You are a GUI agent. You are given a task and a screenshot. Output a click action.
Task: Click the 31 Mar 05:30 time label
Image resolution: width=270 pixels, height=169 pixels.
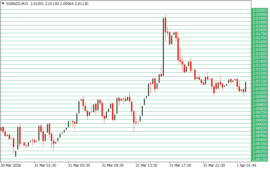tap(79, 165)
